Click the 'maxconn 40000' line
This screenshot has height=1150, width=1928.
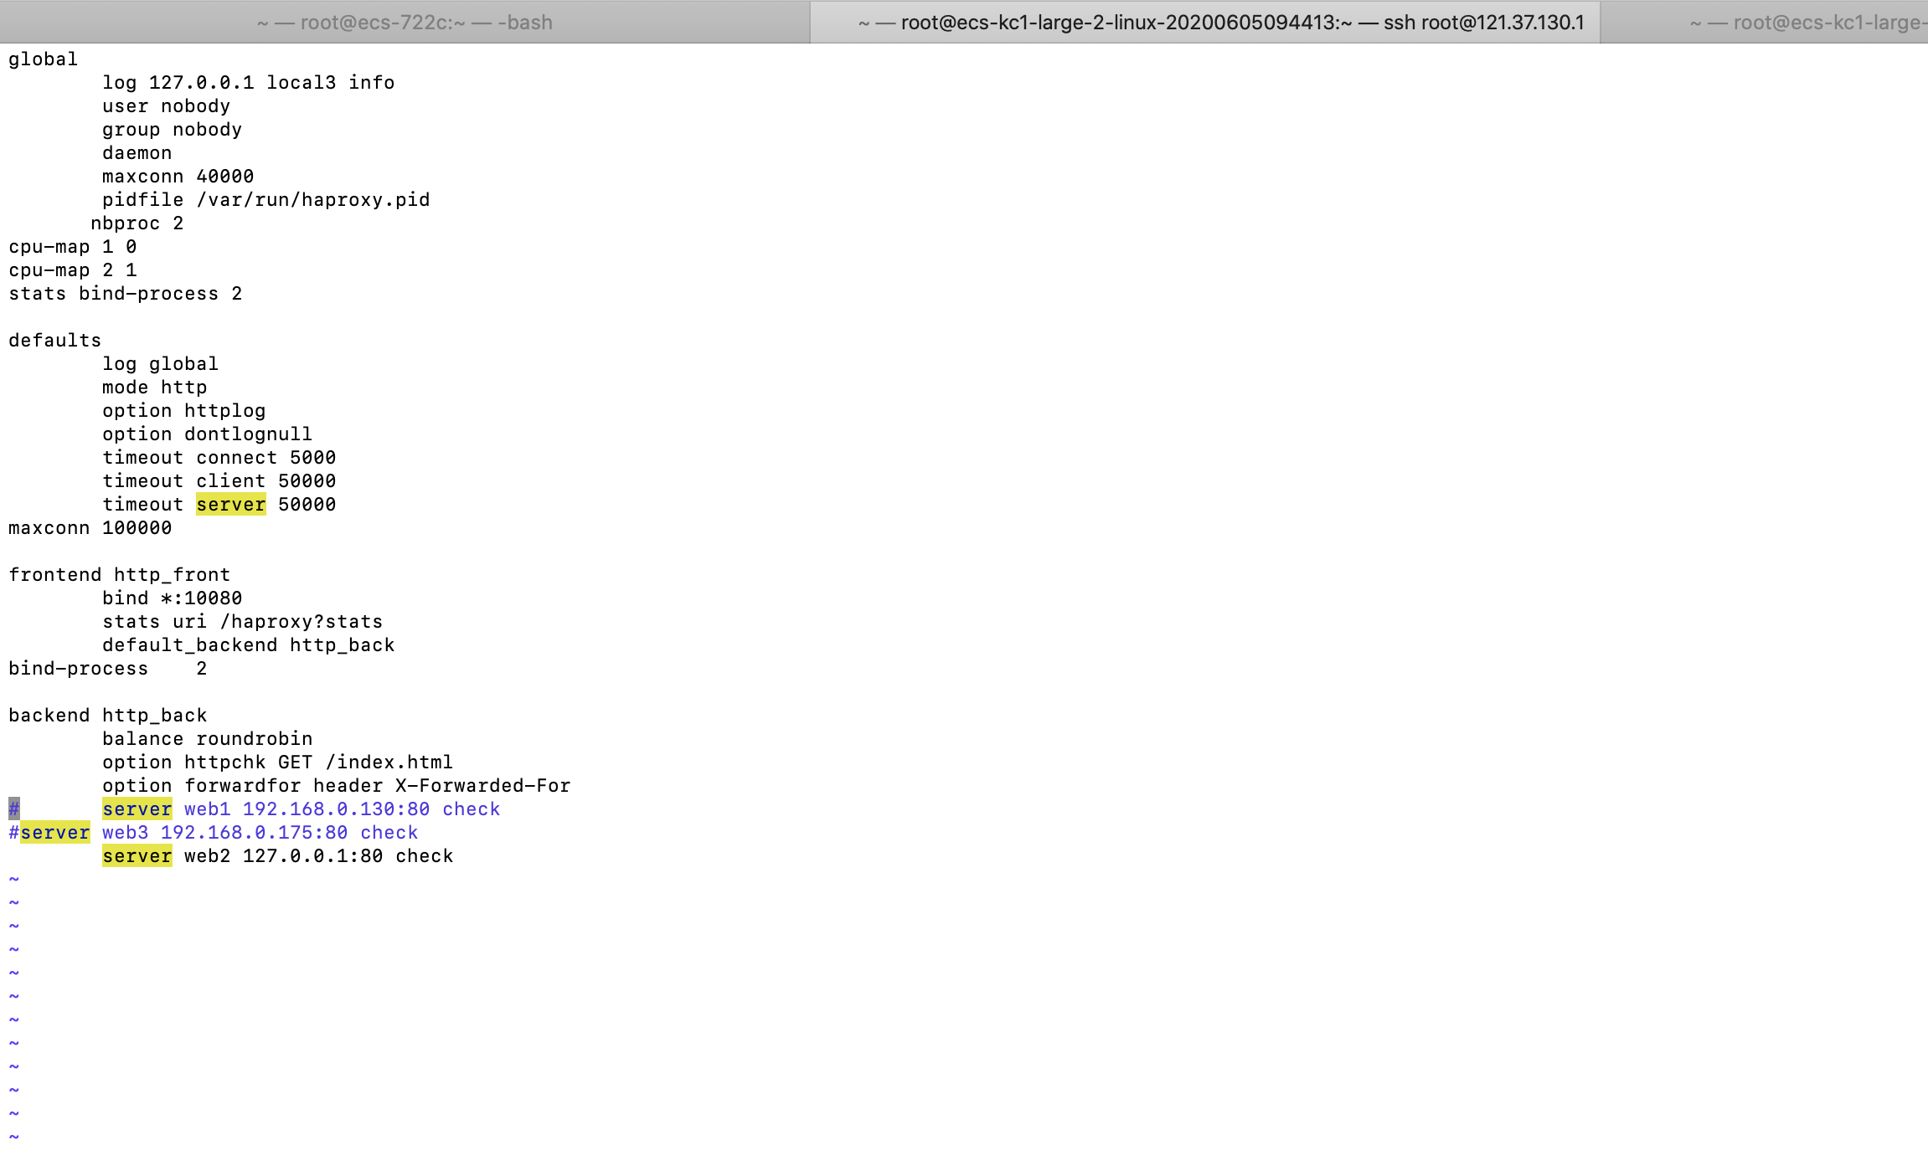tap(178, 177)
